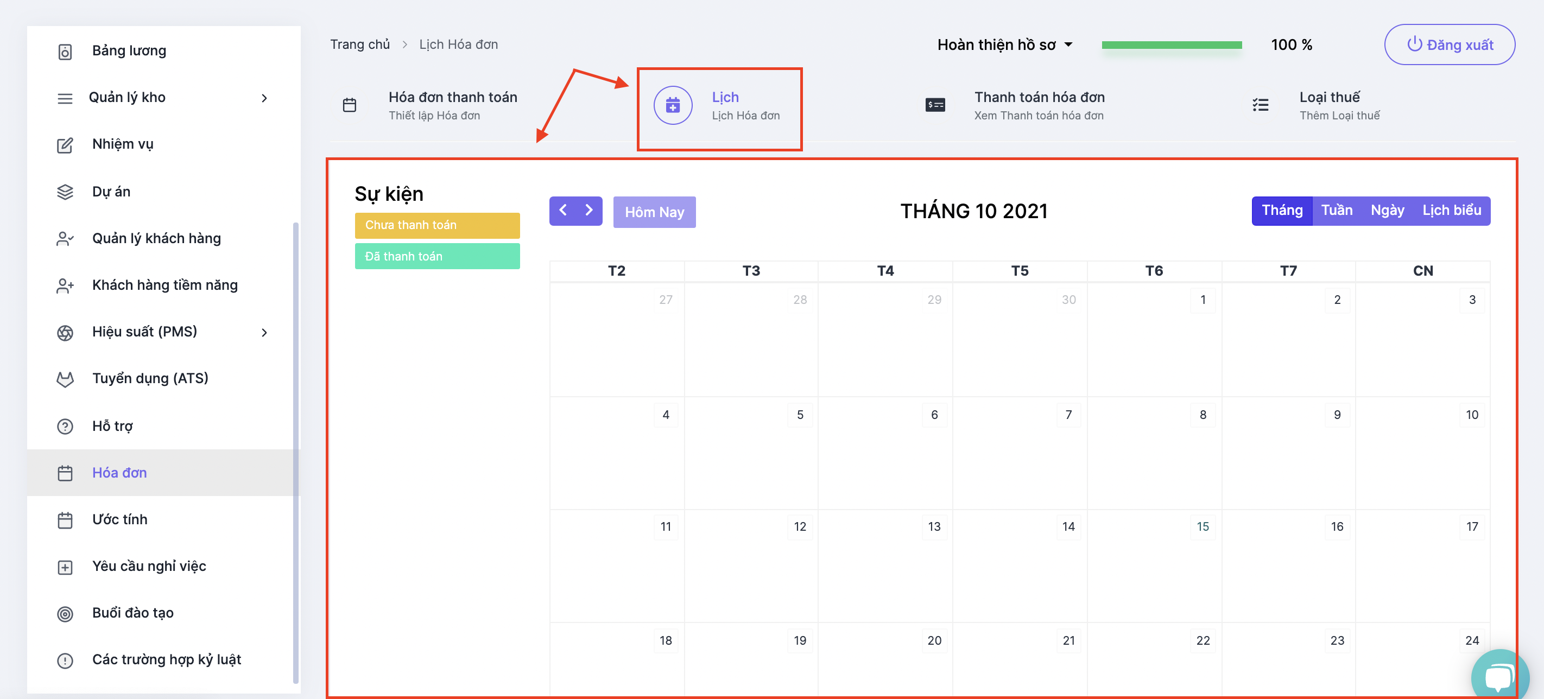
Task: Click the Hóa đơn thanh toán calendar icon
Action: [x=350, y=105]
